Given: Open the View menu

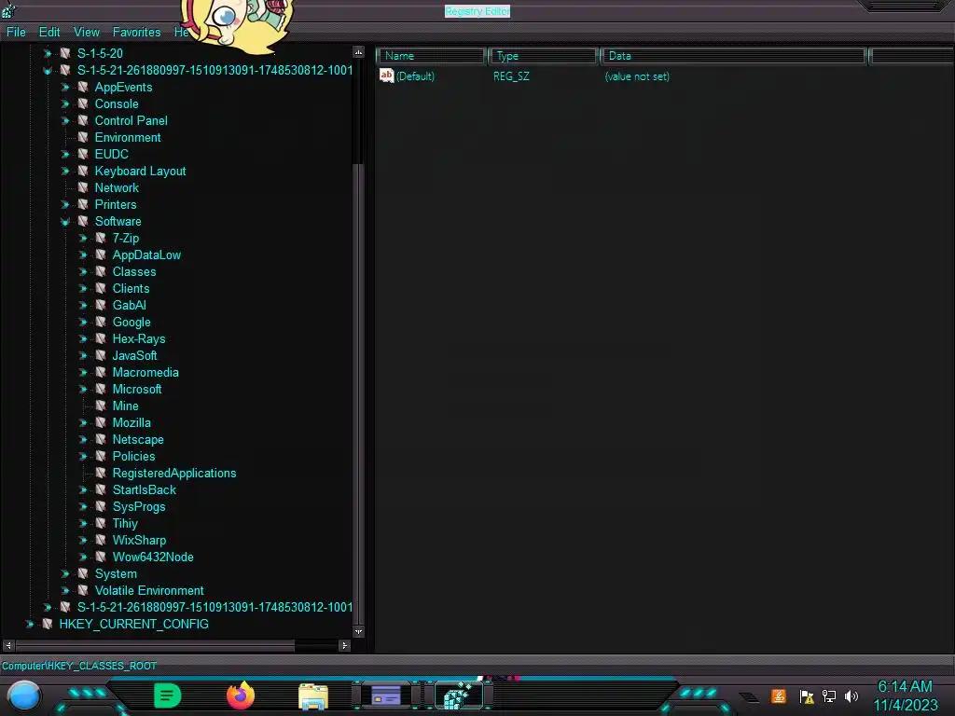Looking at the screenshot, I should (x=87, y=32).
